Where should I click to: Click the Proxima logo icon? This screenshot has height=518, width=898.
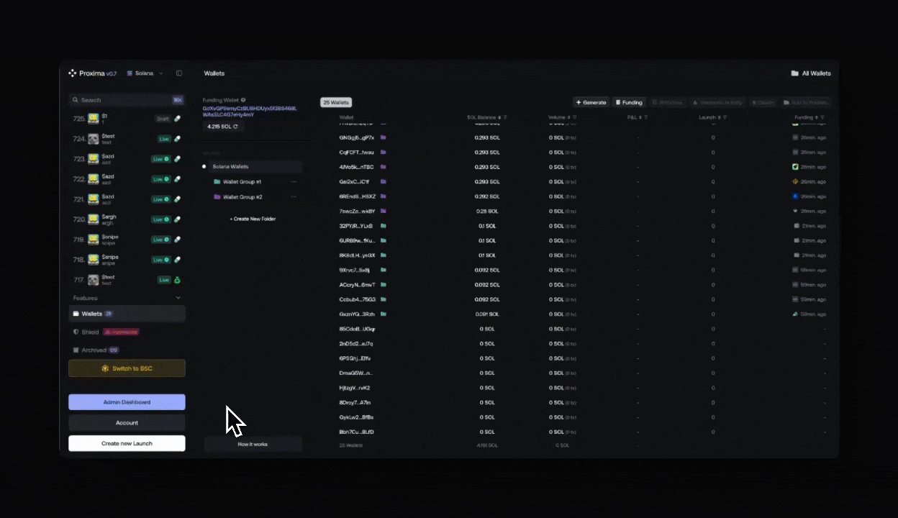click(72, 73)
